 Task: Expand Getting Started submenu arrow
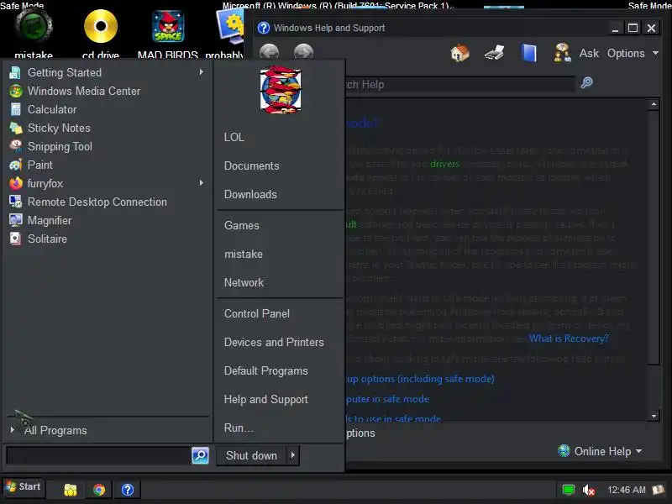[x=202, y=72]
